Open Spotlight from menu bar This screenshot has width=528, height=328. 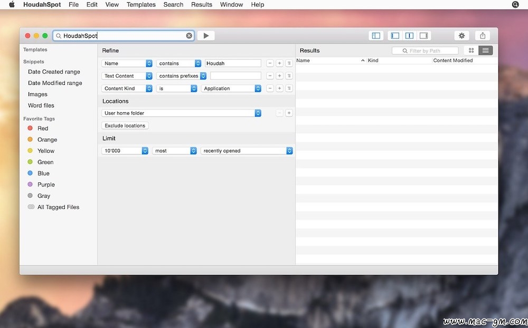(x=515, y=5)
